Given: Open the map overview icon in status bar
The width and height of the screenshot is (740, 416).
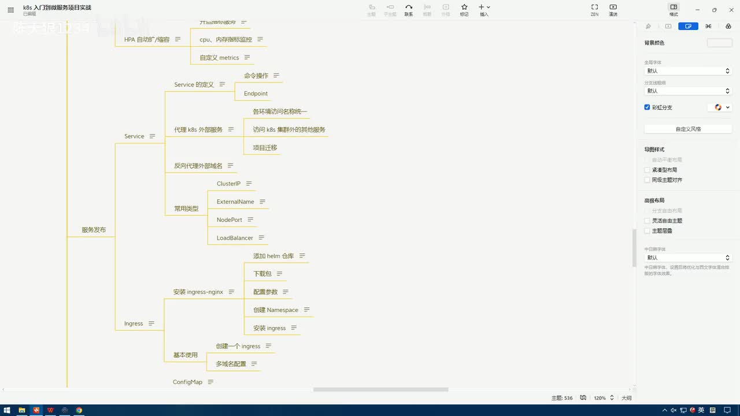Looking at the screenshot, I should coord(583,398).
